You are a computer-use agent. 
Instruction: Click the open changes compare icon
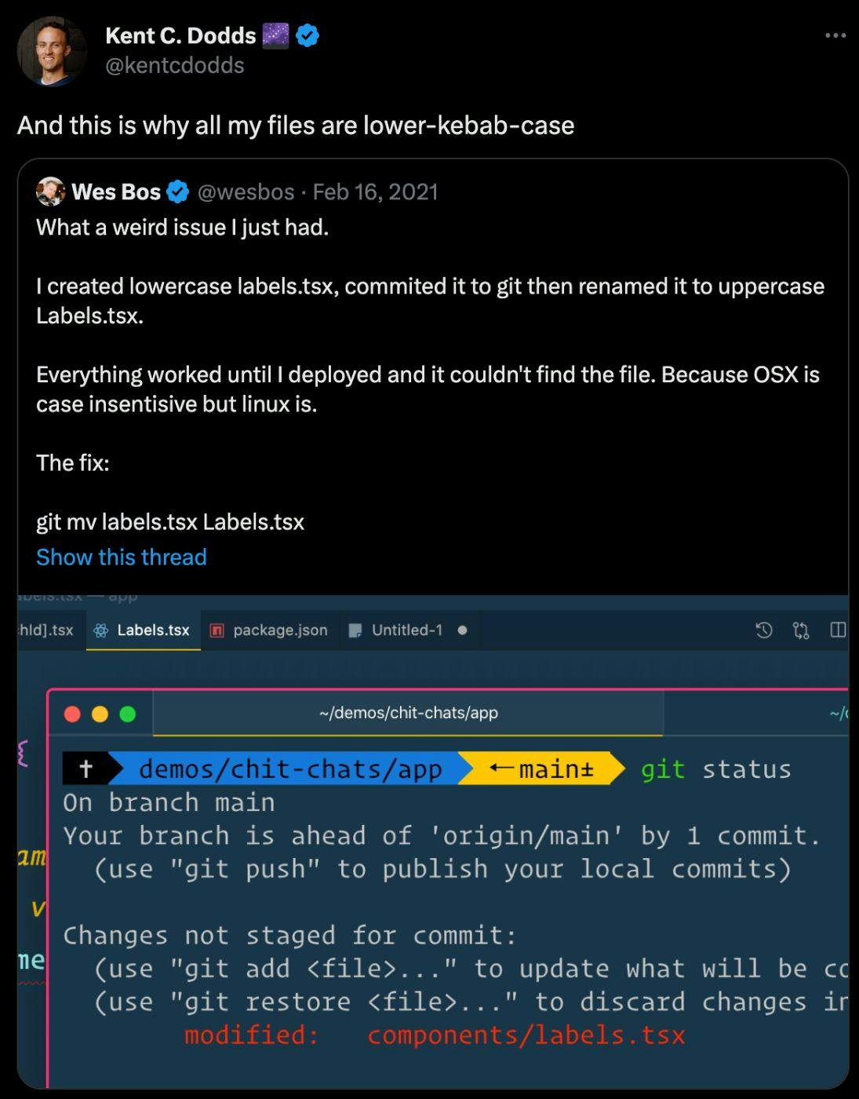coord(801,630)
